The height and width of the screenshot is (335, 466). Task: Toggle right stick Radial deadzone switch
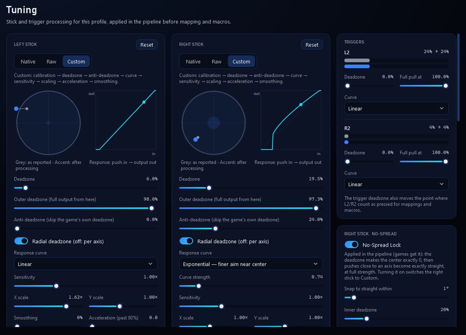tap(186, 241)
